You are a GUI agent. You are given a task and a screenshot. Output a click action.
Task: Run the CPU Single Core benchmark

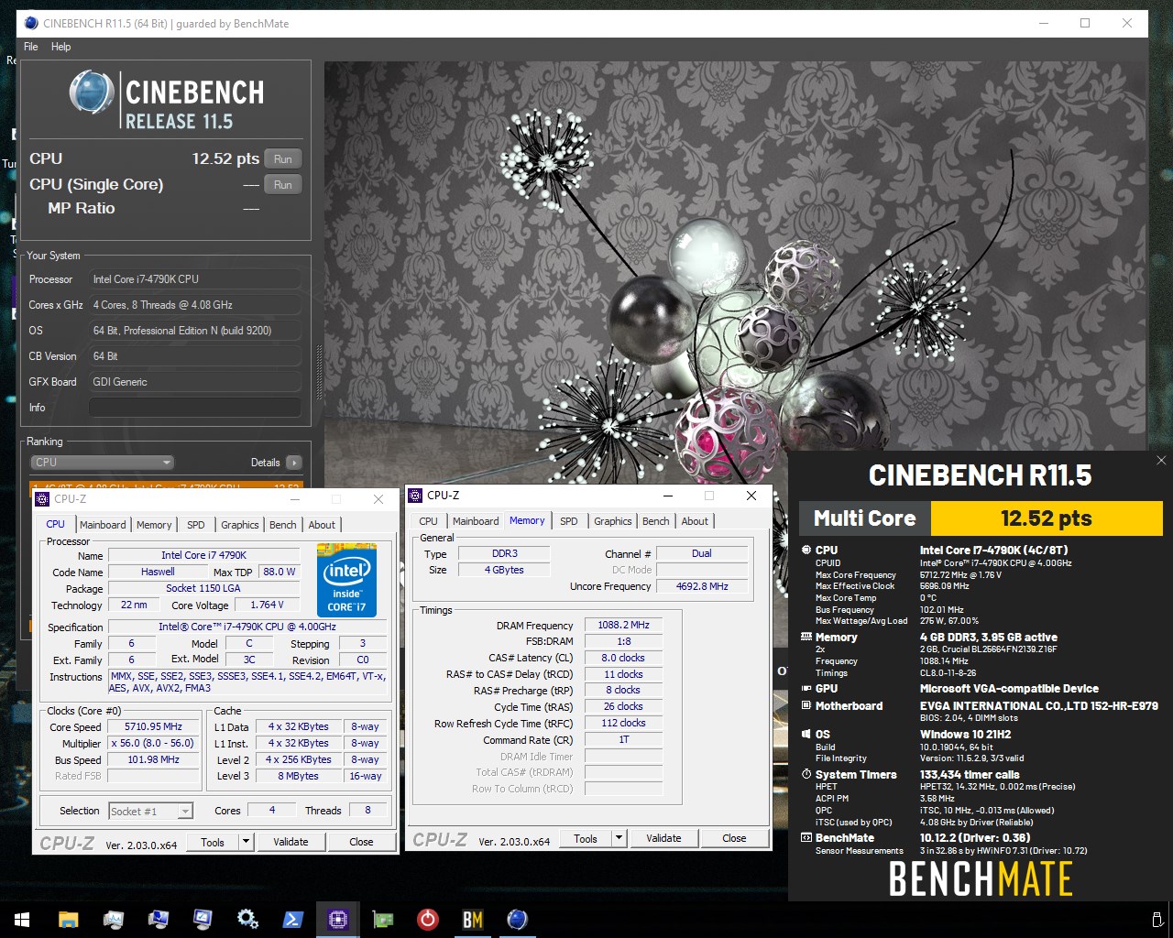283,185
